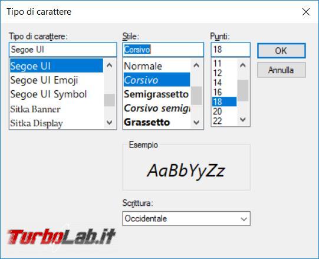Image resolution: width=319 pixels, height=259 pixels.
Task: Click the Stile list scrollbar thumb
Action: click(196, 96)
